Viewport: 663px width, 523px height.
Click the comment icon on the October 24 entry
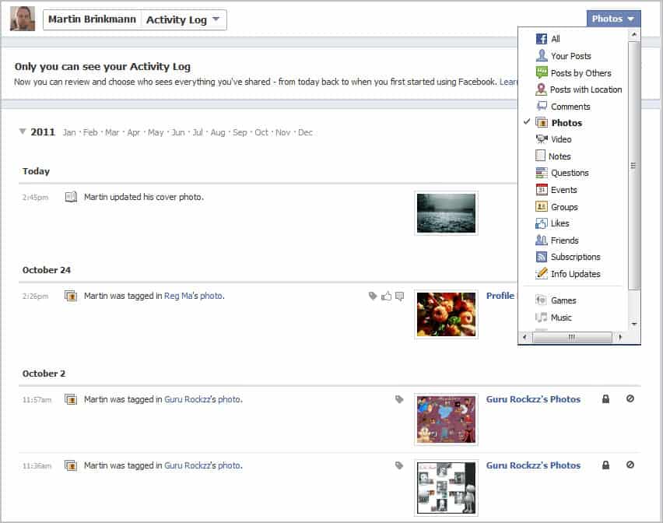coord(399,296)
